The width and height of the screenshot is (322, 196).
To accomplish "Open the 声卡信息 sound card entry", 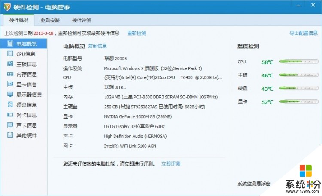I will [22, 125].
